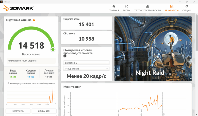Click the Сохранить button

[x=44, y=111]
